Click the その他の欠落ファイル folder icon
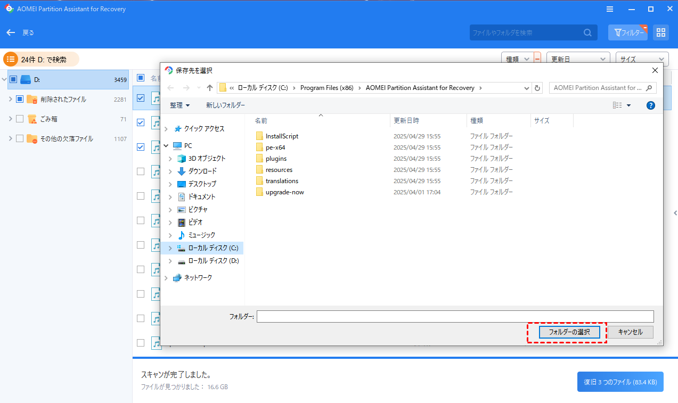 tap(32, 139)
